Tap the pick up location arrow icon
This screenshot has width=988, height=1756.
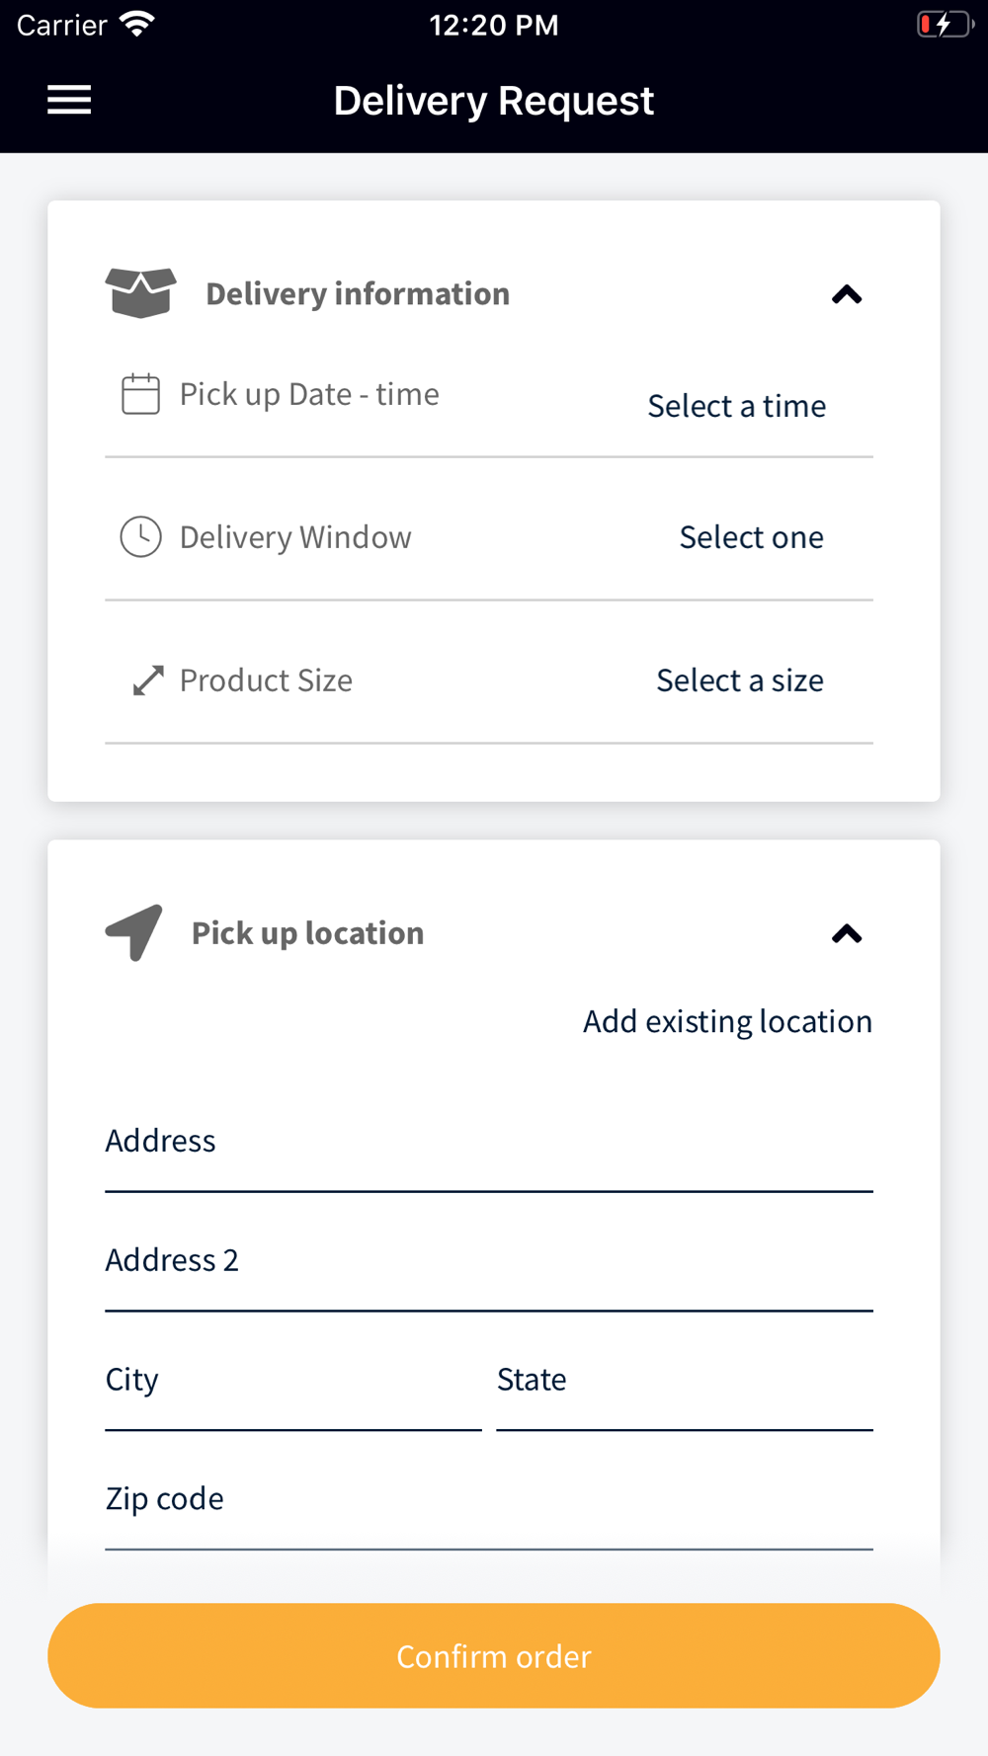coord(134,931)
